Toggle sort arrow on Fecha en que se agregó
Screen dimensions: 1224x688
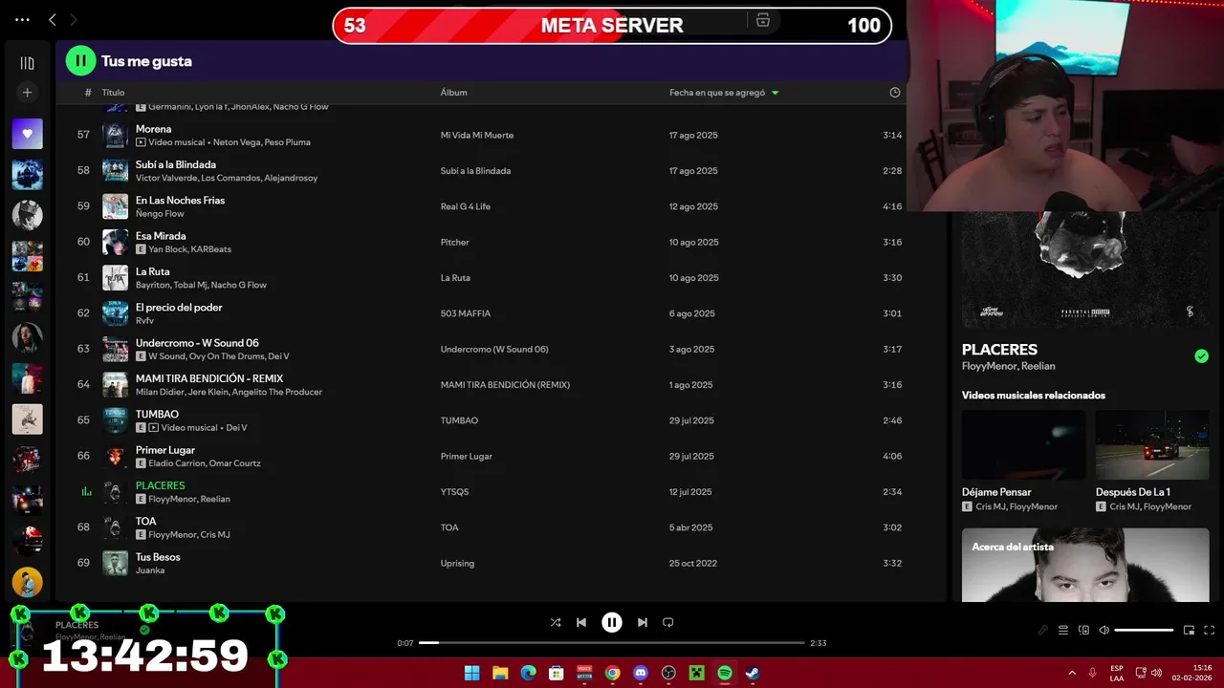pyautogui.click(x=775, y=93)
